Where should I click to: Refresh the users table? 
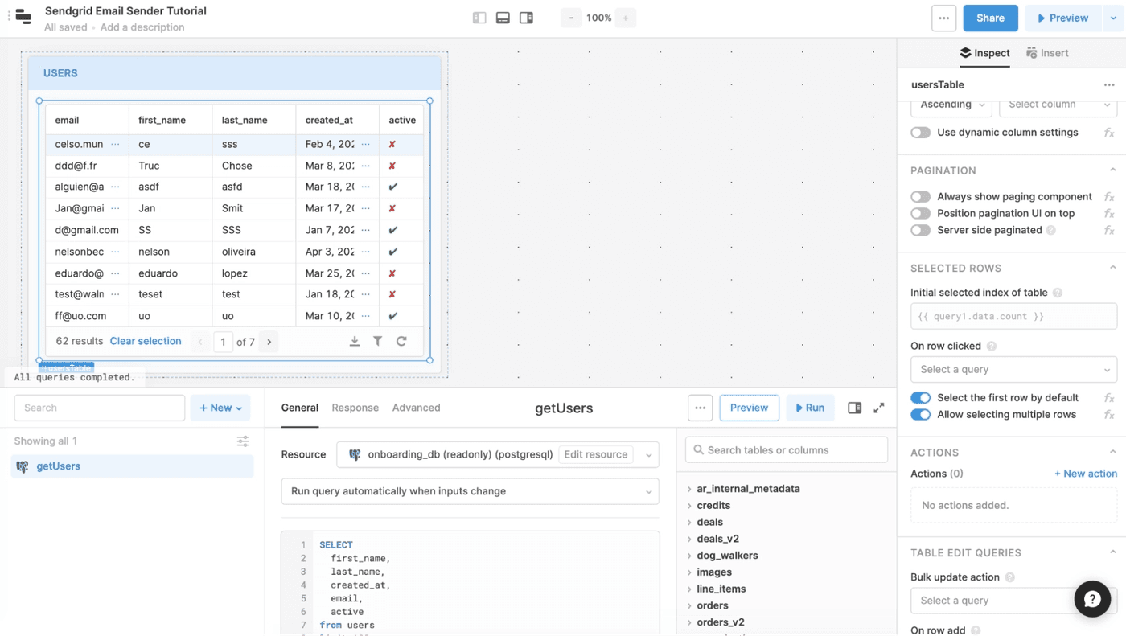(401, 342)
